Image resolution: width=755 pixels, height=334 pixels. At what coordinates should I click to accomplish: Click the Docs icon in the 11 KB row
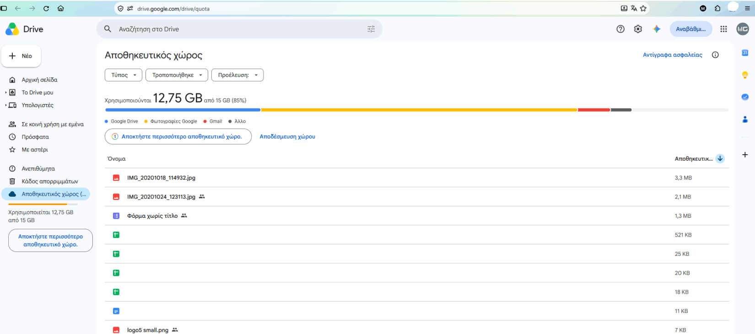[116, 311]
